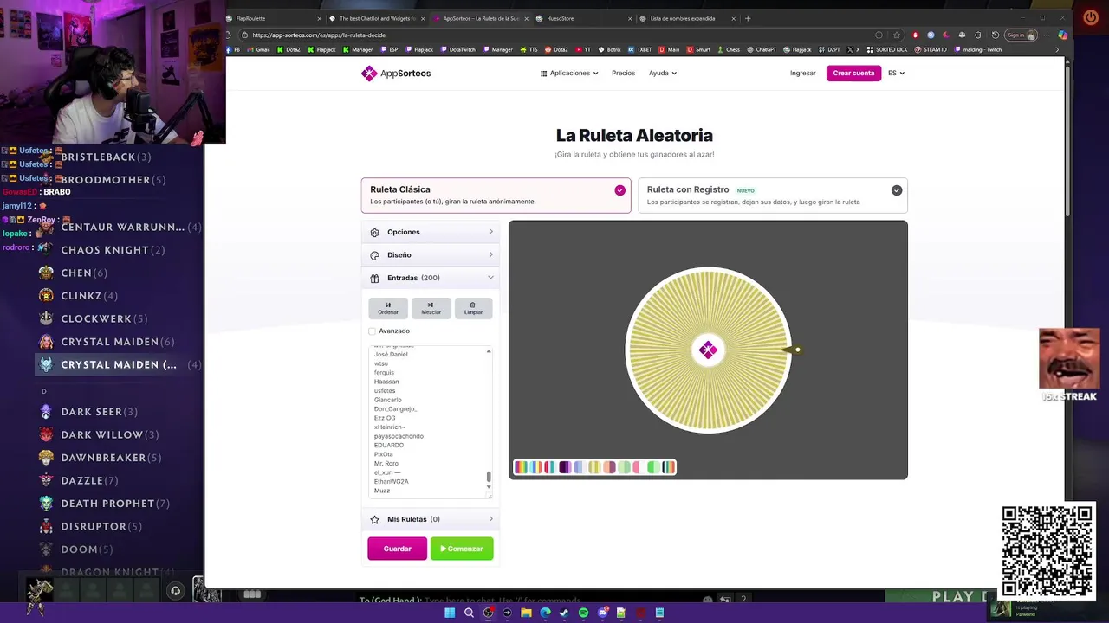The width and height of the screenshot is (1109, 623).
Task: Choose the green color palette
Action: click(652, 467)
